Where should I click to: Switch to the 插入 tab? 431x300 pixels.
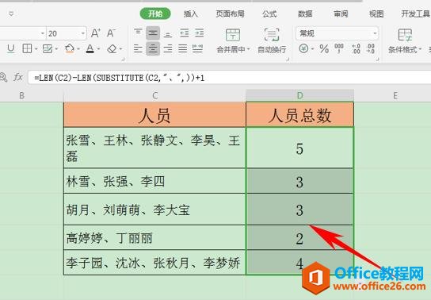[x=190, y=13]
